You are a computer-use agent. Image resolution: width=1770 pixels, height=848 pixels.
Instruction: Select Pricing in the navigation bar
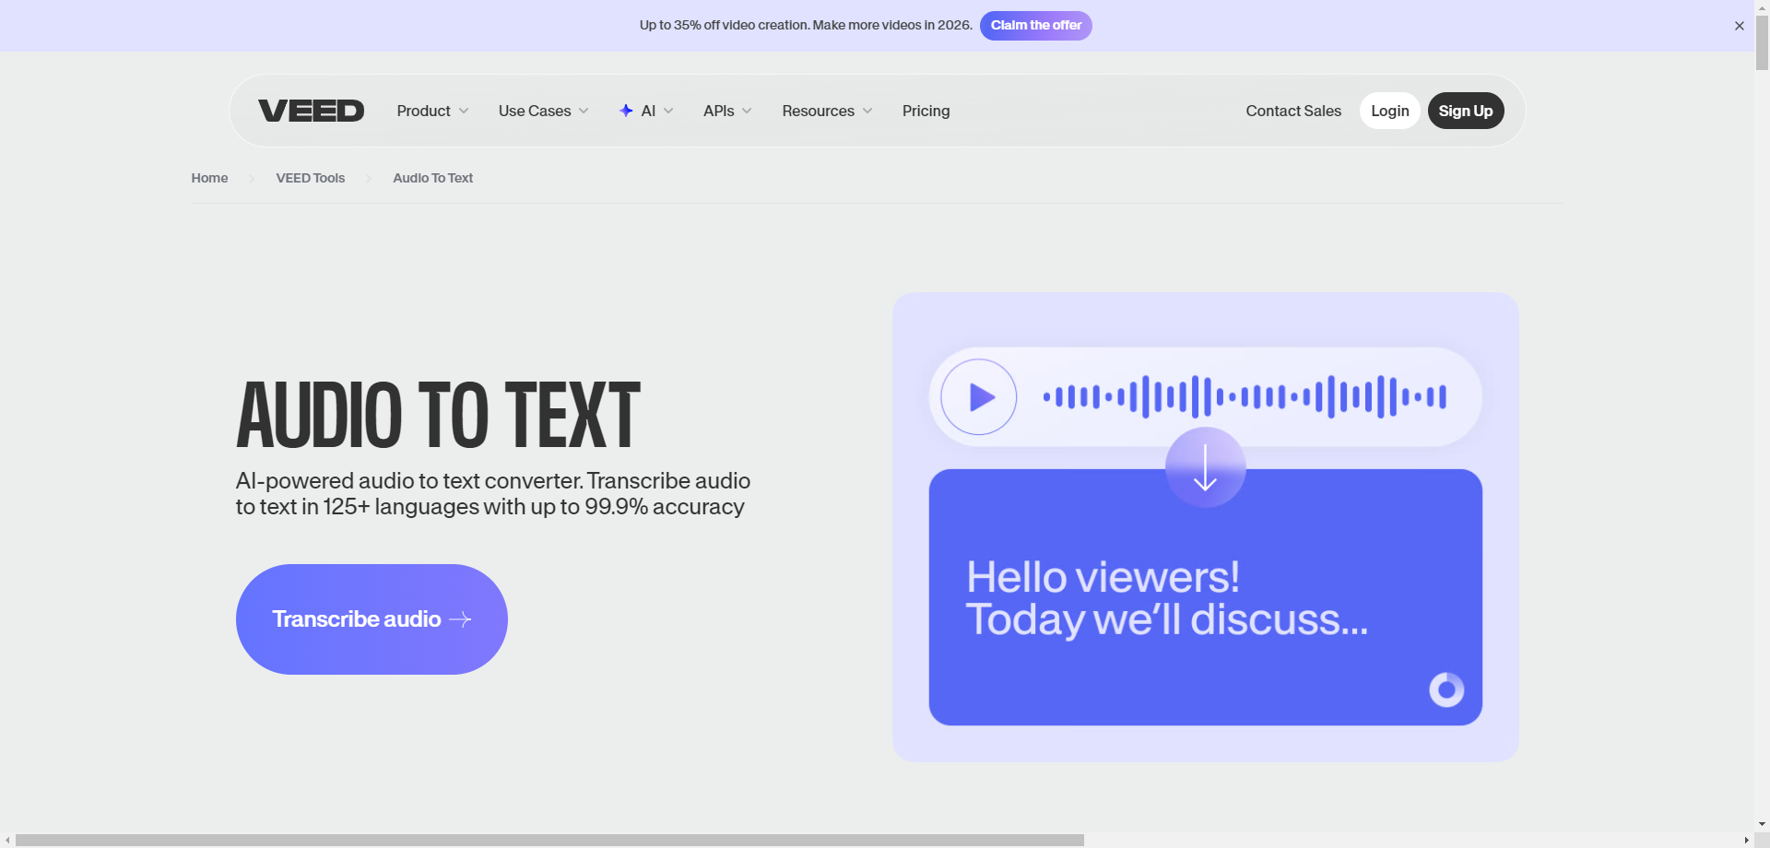[x=926, y=111]
